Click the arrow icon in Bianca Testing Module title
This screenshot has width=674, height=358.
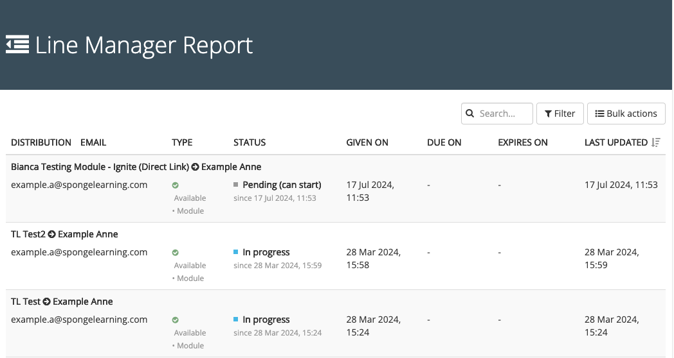coord(195,167)
